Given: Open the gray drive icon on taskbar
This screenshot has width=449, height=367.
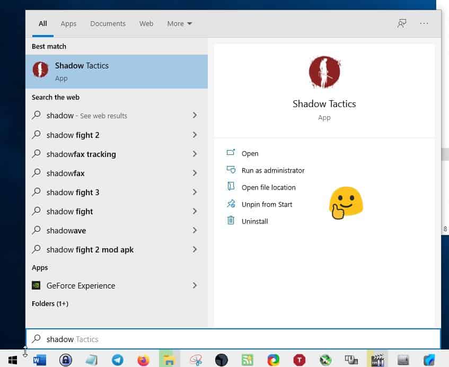Looking at the screenshot, I should point(403,360).
